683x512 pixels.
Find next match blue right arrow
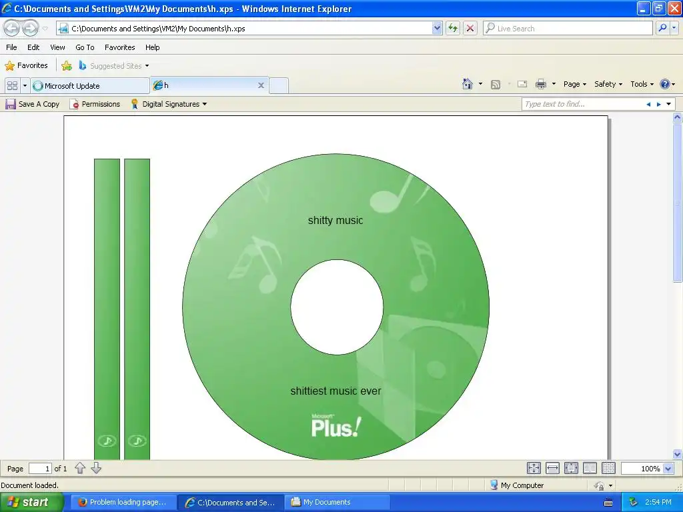(658, 105)
